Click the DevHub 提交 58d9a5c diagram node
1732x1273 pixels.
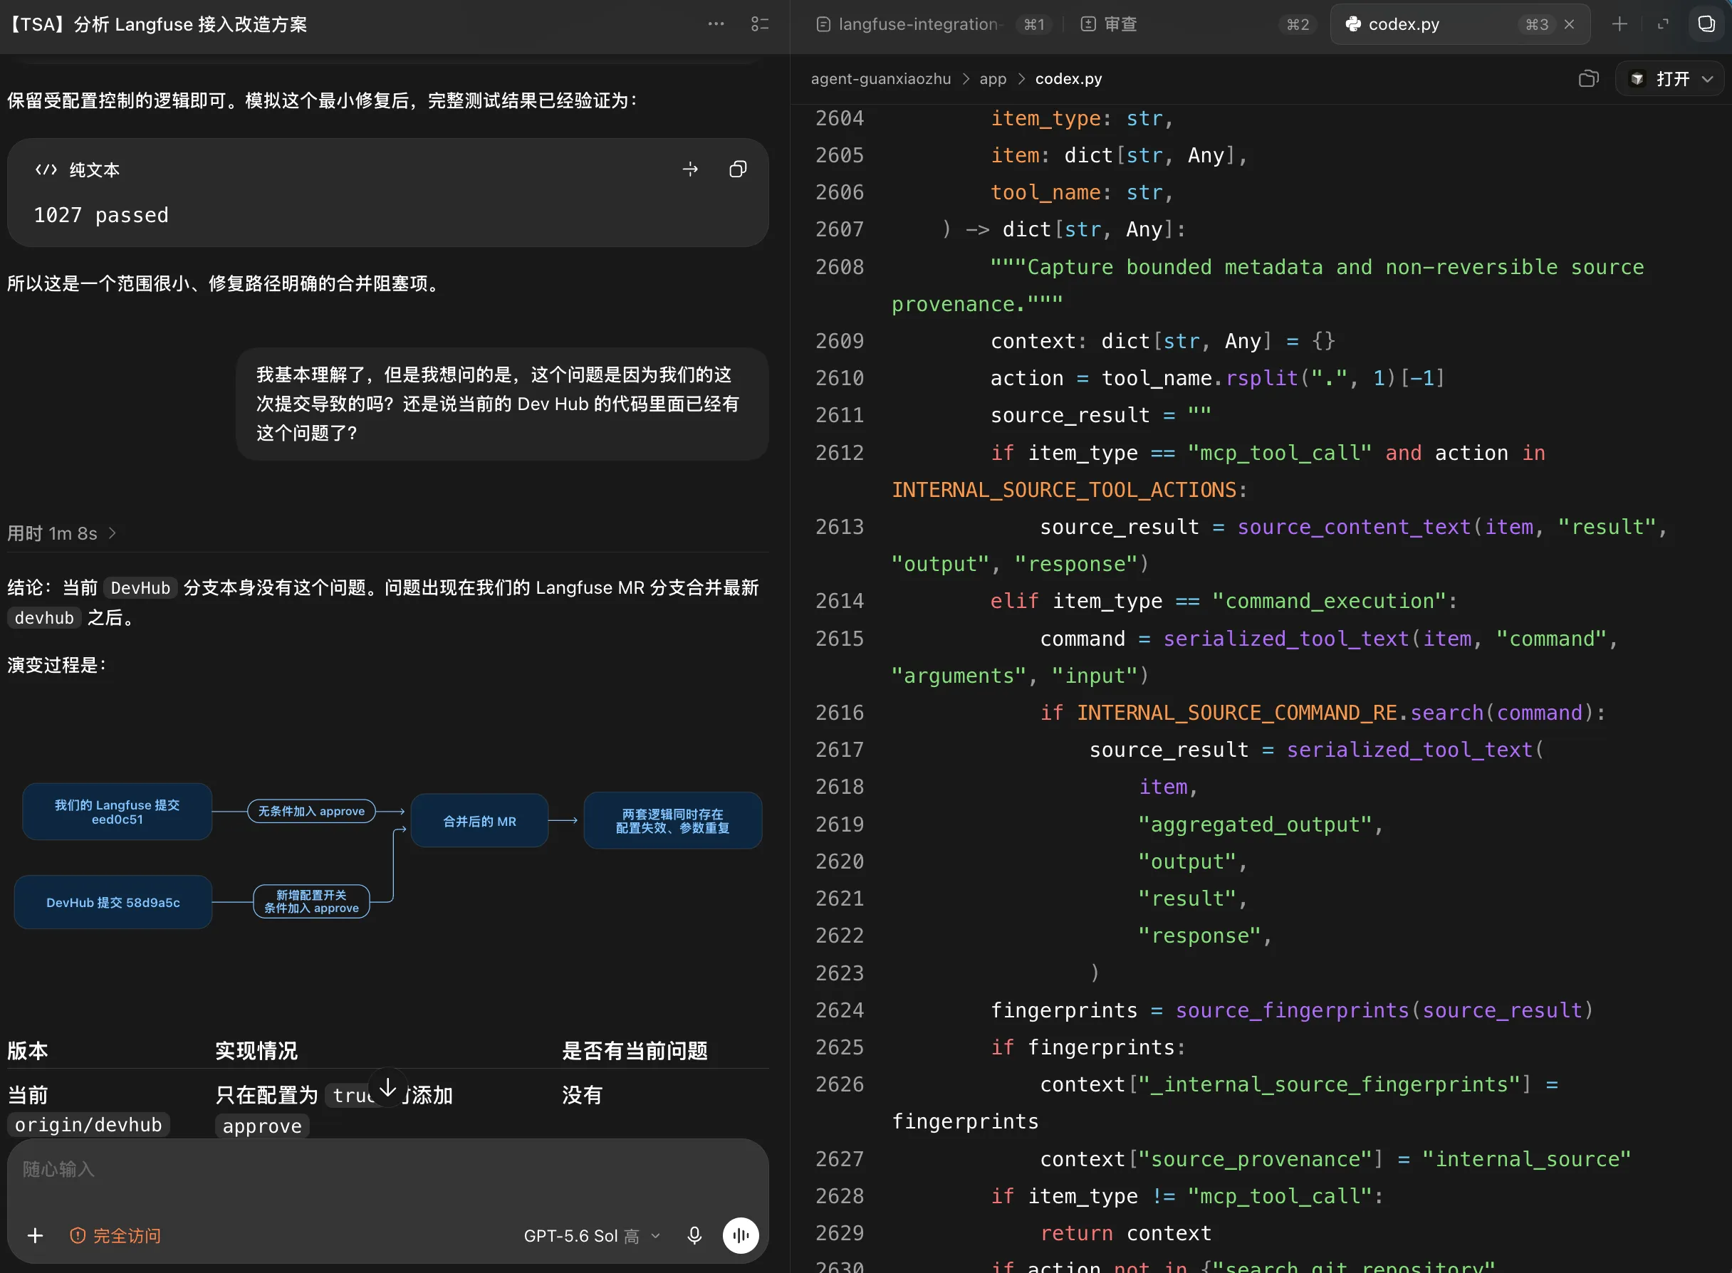113,901
